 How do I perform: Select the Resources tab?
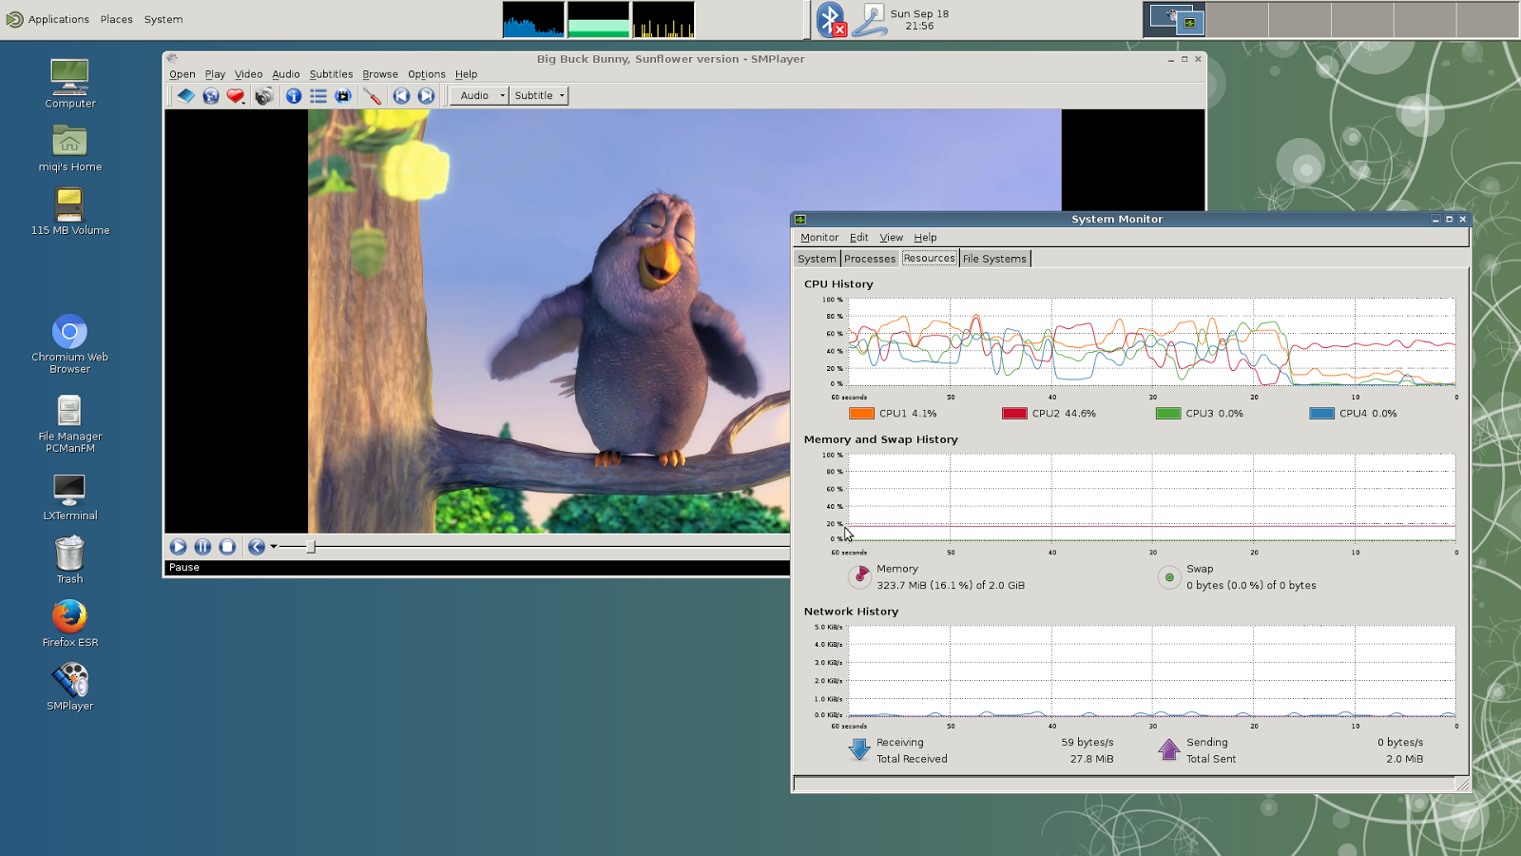(930, 258)
